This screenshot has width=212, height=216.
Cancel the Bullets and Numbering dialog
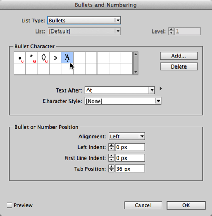tap(143, 205)
